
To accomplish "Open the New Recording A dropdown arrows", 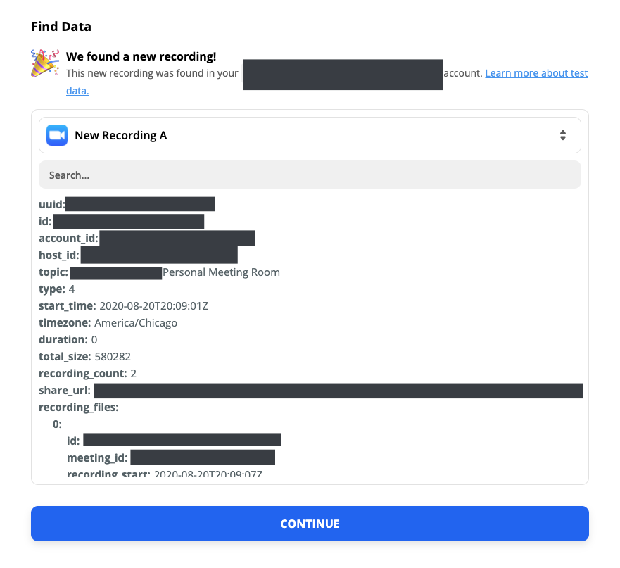I will pos(563,135).
